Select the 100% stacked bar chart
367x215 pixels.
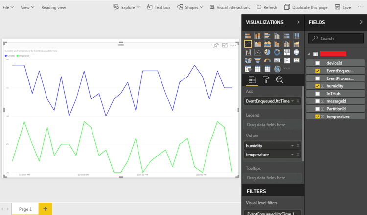coord(287,36)
